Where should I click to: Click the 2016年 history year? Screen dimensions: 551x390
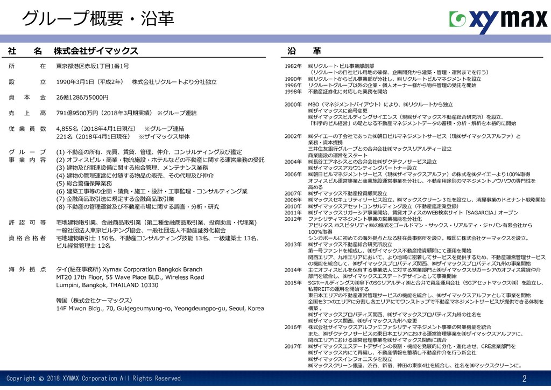coord(293,328)
